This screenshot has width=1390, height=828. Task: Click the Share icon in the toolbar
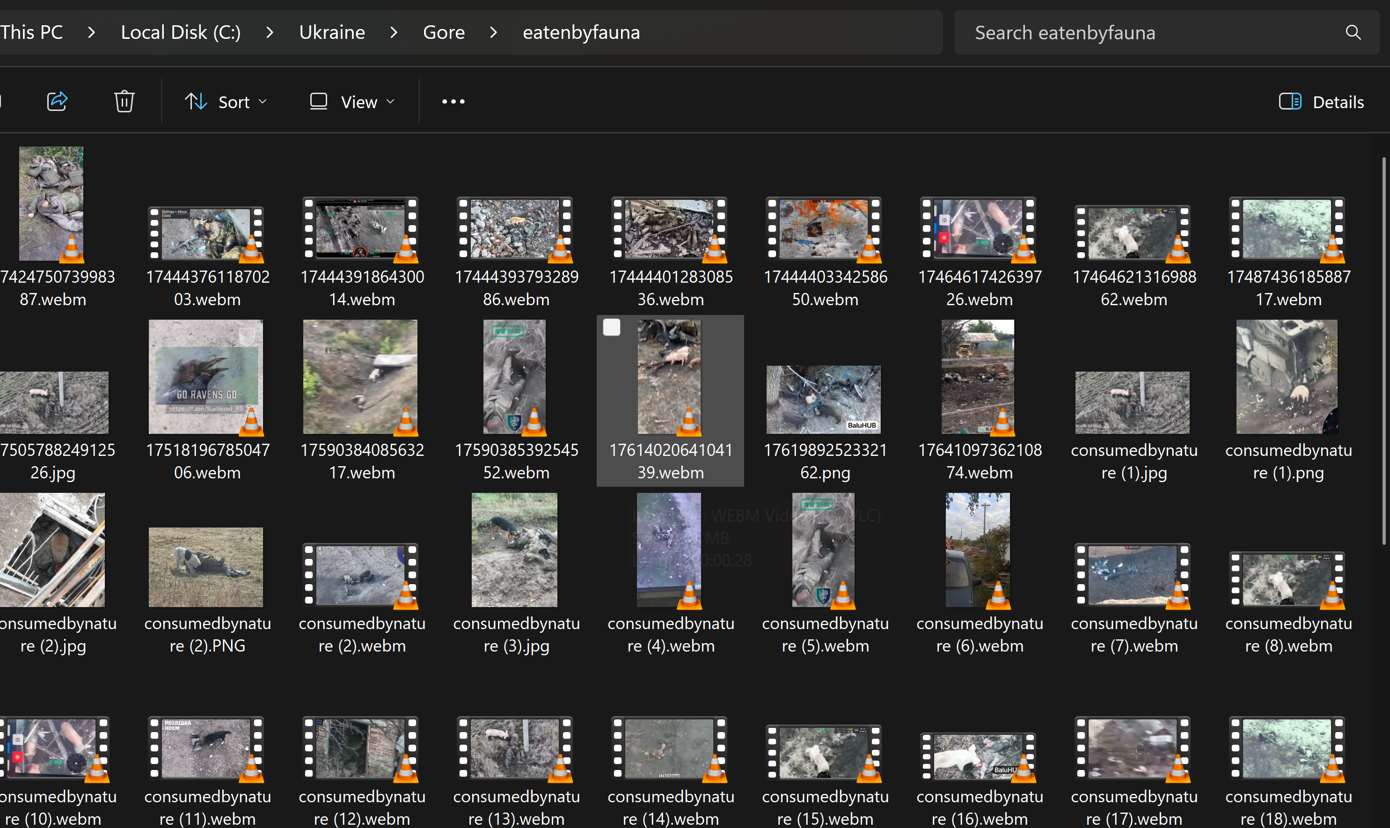[x=57, y=102]
